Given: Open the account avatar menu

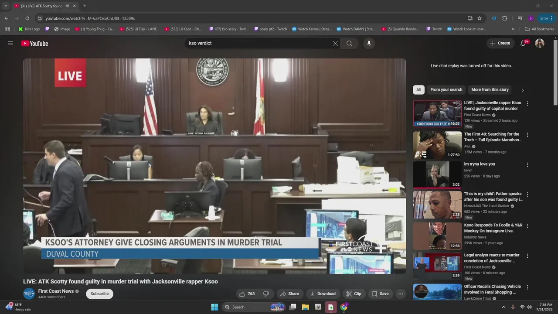Looking at the screenshot, I should coord(540,43).
